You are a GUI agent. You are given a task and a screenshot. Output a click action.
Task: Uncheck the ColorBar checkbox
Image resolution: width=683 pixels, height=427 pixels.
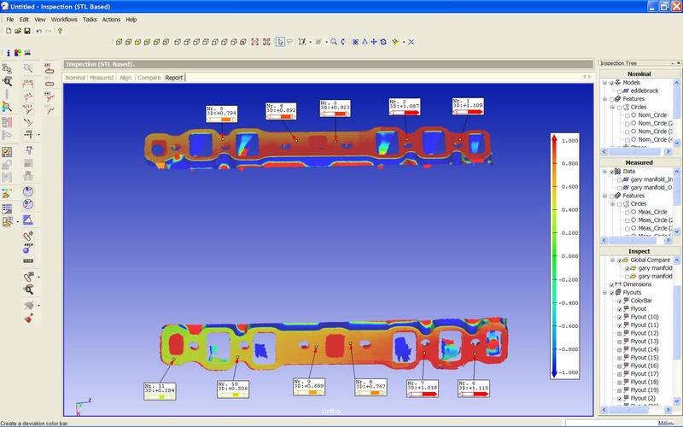click(620, 301)
